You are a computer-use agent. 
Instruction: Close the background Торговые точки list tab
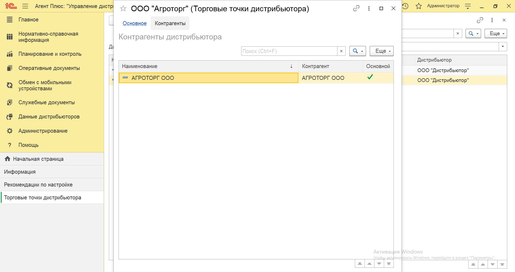click(504, 20)
